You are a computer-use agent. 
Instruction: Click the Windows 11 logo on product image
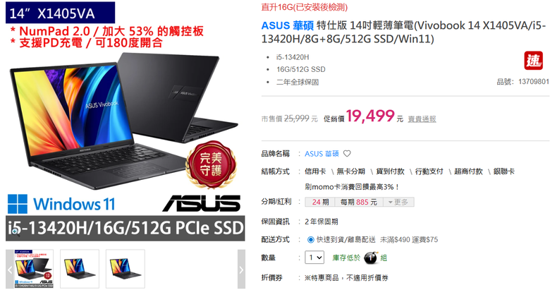click(x=61, y=204)
